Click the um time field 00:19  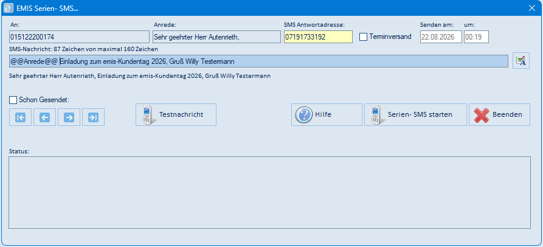[477, 37]
